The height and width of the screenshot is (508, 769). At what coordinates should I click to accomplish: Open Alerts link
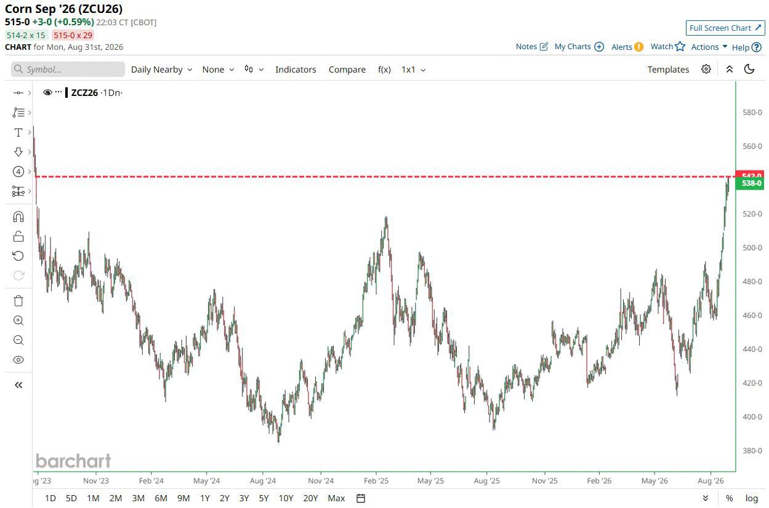coord(627,47)
